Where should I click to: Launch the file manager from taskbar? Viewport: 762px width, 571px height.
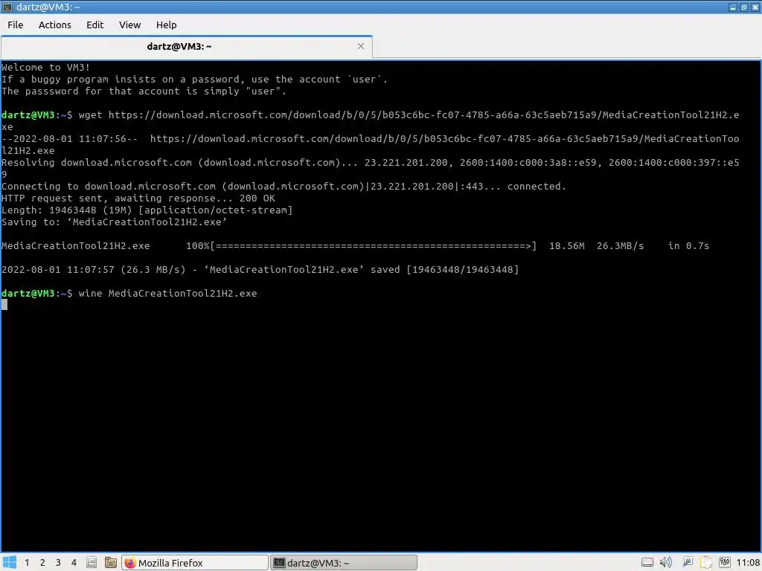pos(111,562)
